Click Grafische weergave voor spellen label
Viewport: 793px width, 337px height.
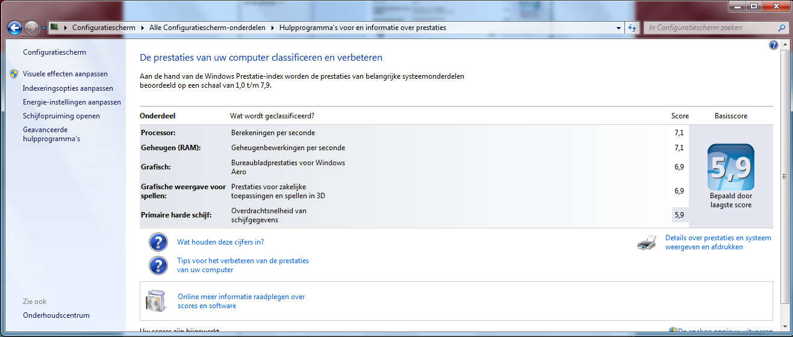click(183, 191)
